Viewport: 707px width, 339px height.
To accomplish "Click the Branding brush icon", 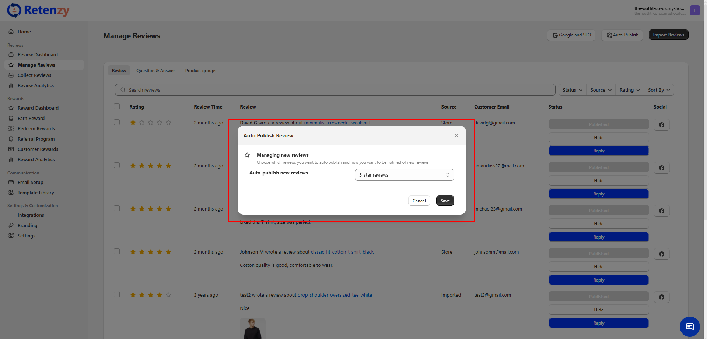I will pyautogui.click(x=11, y=225).
